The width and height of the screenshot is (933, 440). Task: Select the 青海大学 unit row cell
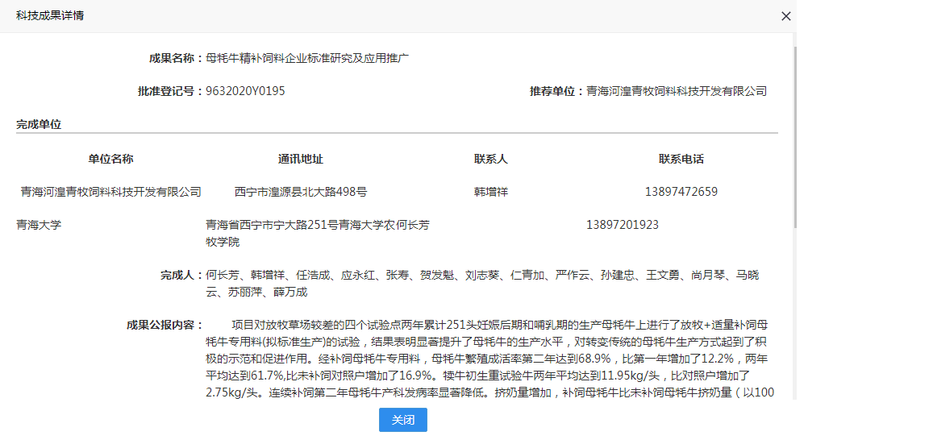point(39,225)
